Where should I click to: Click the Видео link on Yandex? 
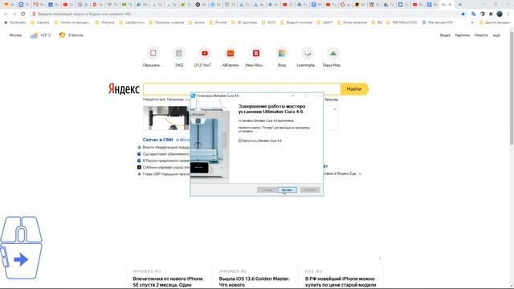pyautogui.click(x=445, y=35)
